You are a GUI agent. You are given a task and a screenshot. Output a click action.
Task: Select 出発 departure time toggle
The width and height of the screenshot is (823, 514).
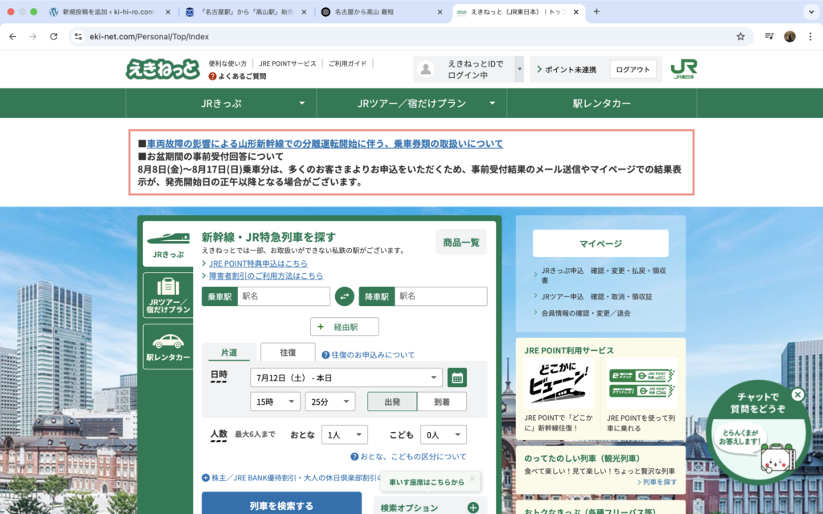tap(392, 402)
